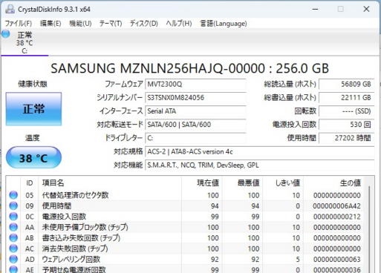Click the status orb for attribute AA
Image resolution: width=381 pixels, height=273 pixels.
[x=13, y=227]
